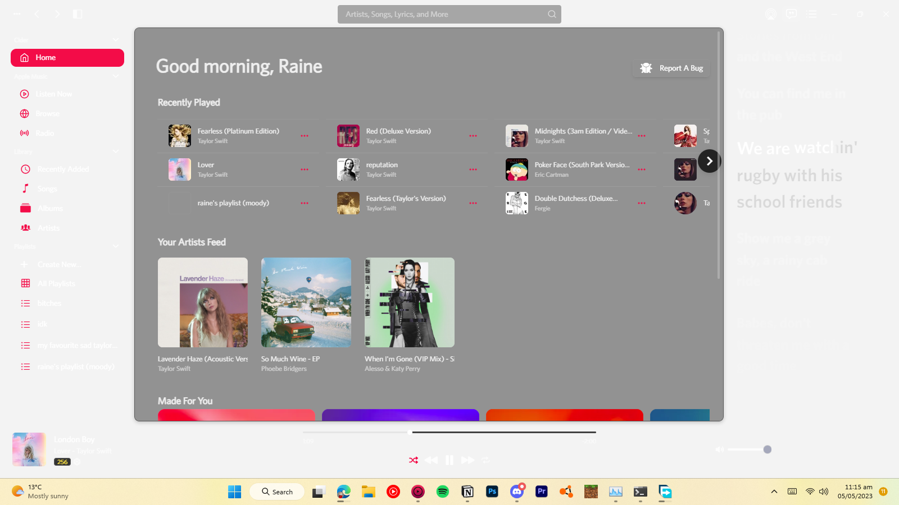Collapse the Playlists section
This screenshot has width=899, height=505.
(115, 246)
